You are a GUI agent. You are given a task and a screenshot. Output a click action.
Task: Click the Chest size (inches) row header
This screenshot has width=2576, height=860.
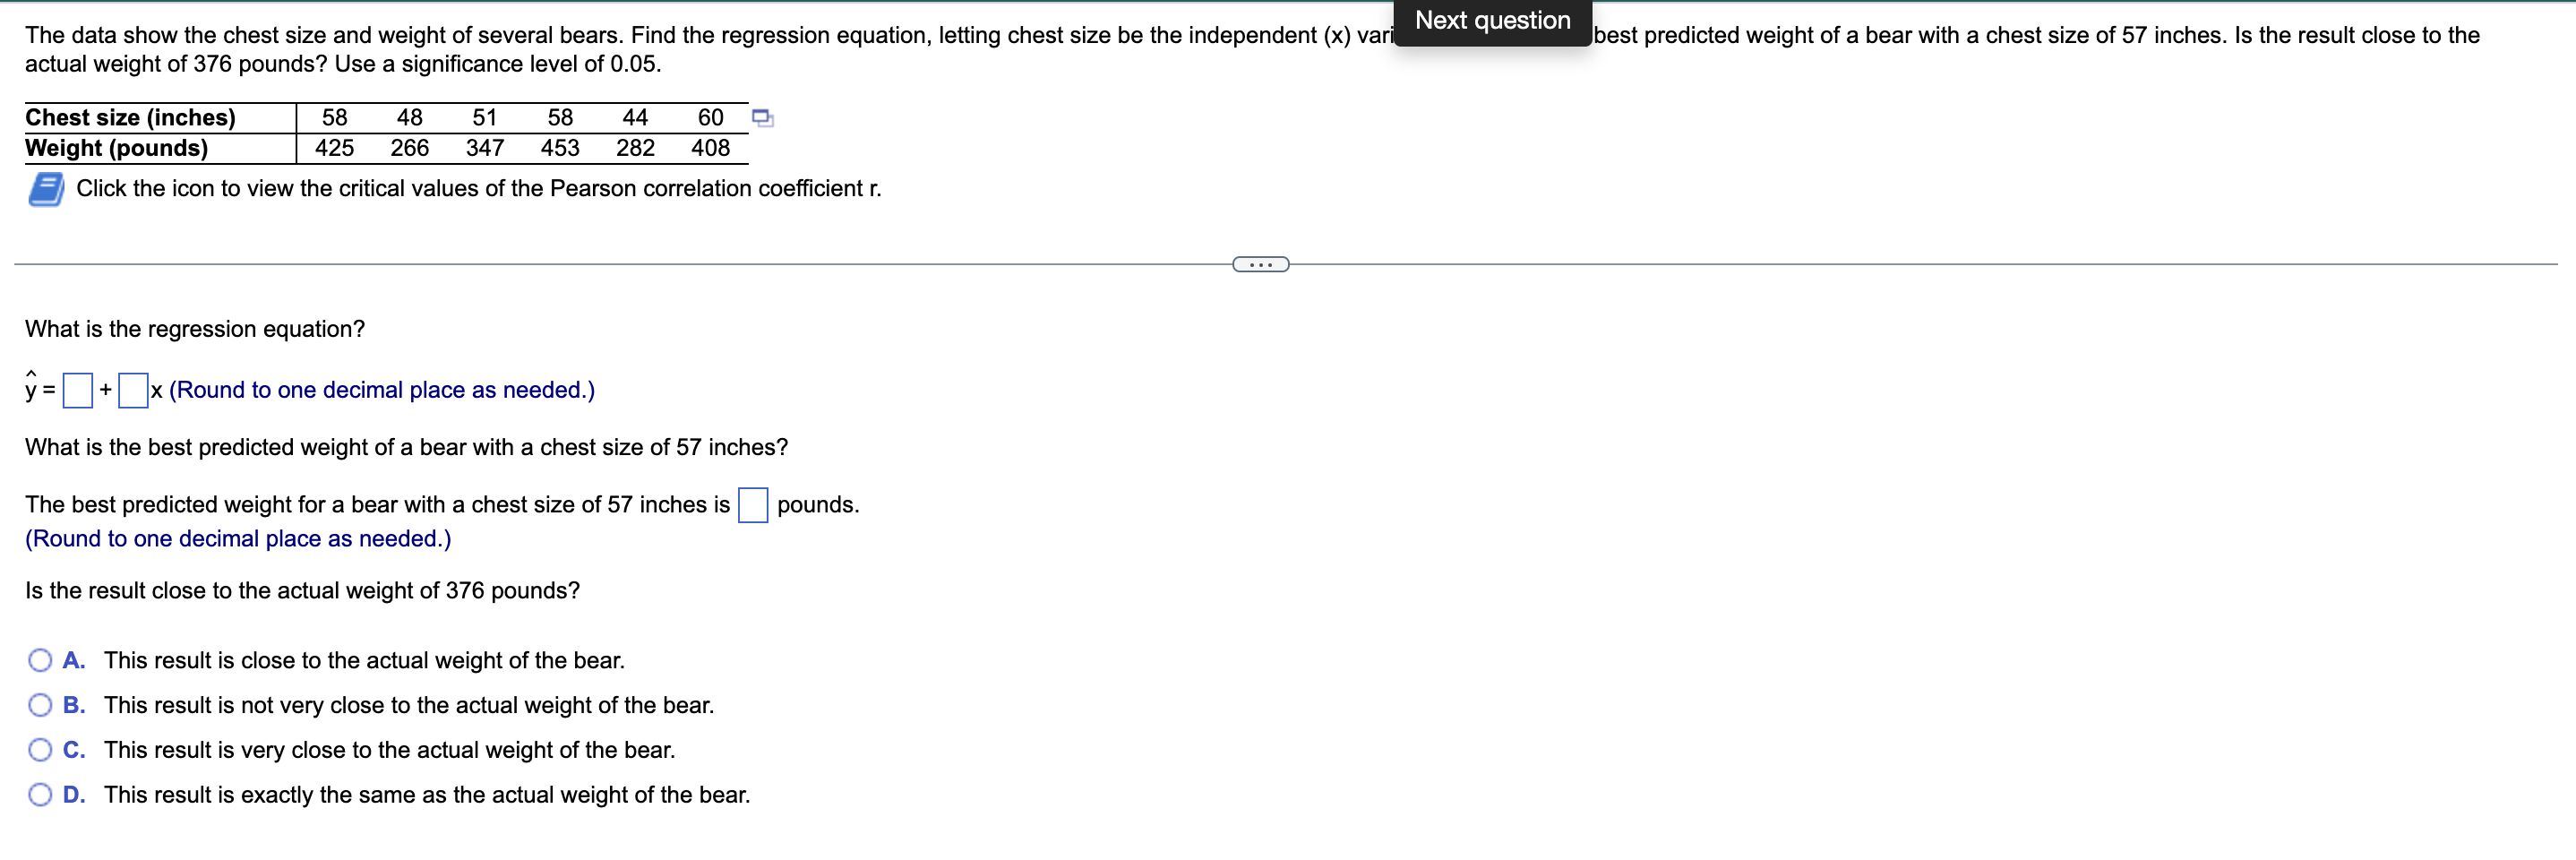pos(130,117)
